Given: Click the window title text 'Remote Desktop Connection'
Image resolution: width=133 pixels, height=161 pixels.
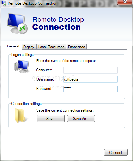Looking at the screenshot, I should pyautogui.click(x=33, y=3).
